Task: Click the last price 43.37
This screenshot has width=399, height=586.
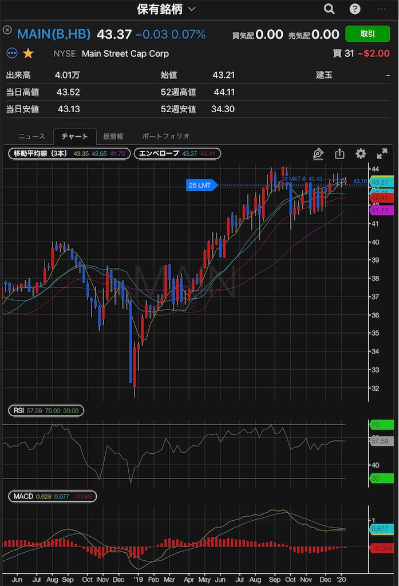Action: pyautogui.click(x=114, y=34)
